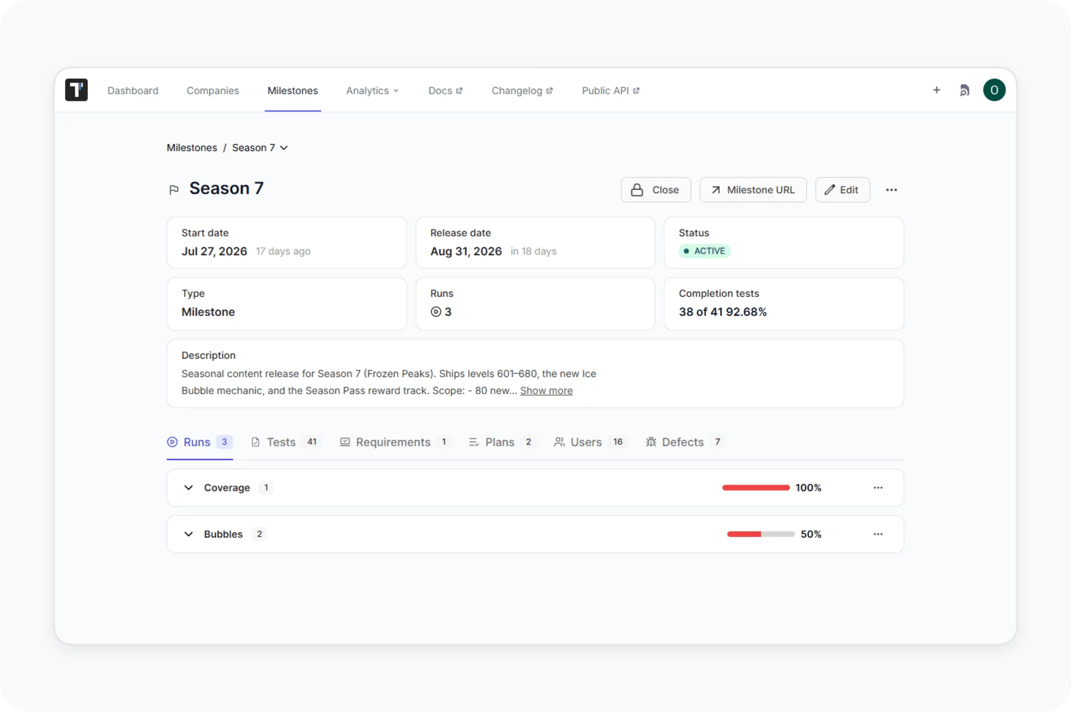The image size is (1071, 712).
Task: Click the Coverage 100% progress bar
Action: coord(756,488)
